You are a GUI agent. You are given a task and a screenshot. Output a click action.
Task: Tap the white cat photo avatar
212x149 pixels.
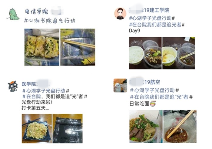(120, 86)
